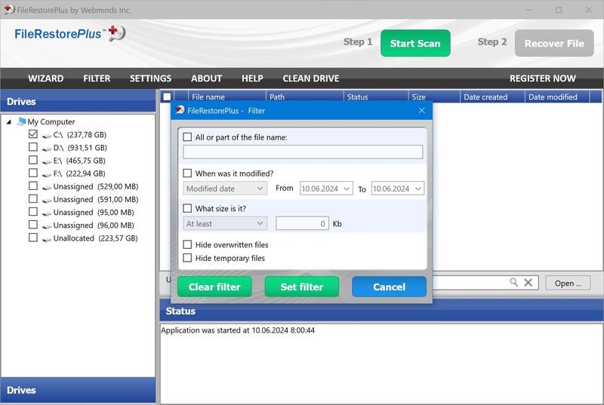Cancel the Filter dialog
The image size is (604, 405).
[389, 287]
